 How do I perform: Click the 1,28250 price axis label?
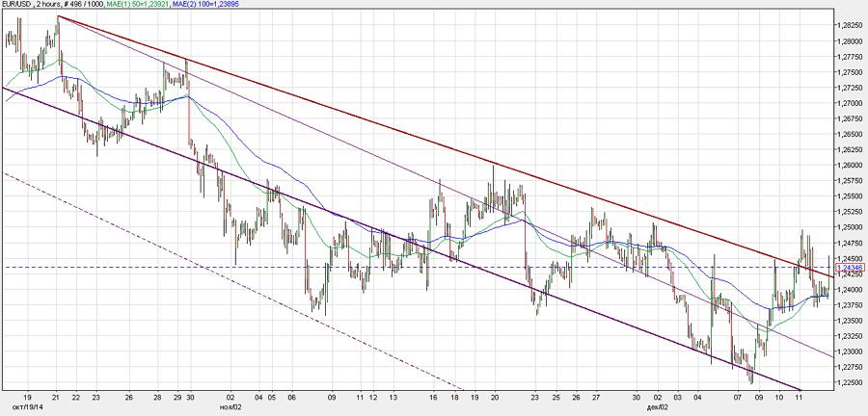851,25
